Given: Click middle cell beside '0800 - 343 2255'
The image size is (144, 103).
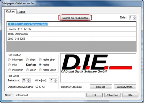Looking at the screenshot, I should (x=71, y=39).
